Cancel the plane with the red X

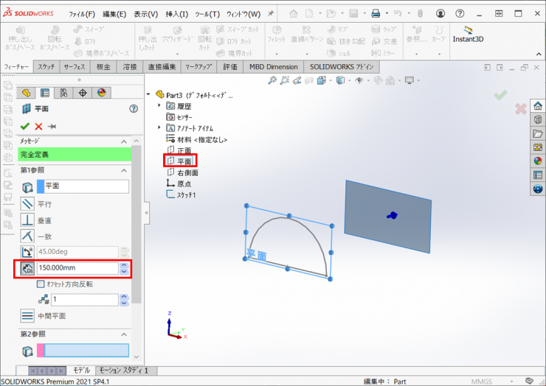pos(38,126)
